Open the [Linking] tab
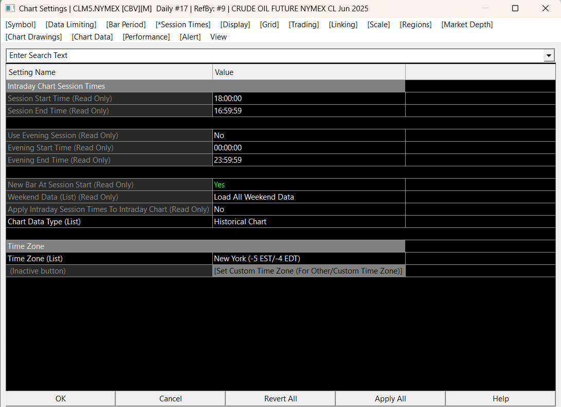 coord(343,25)
